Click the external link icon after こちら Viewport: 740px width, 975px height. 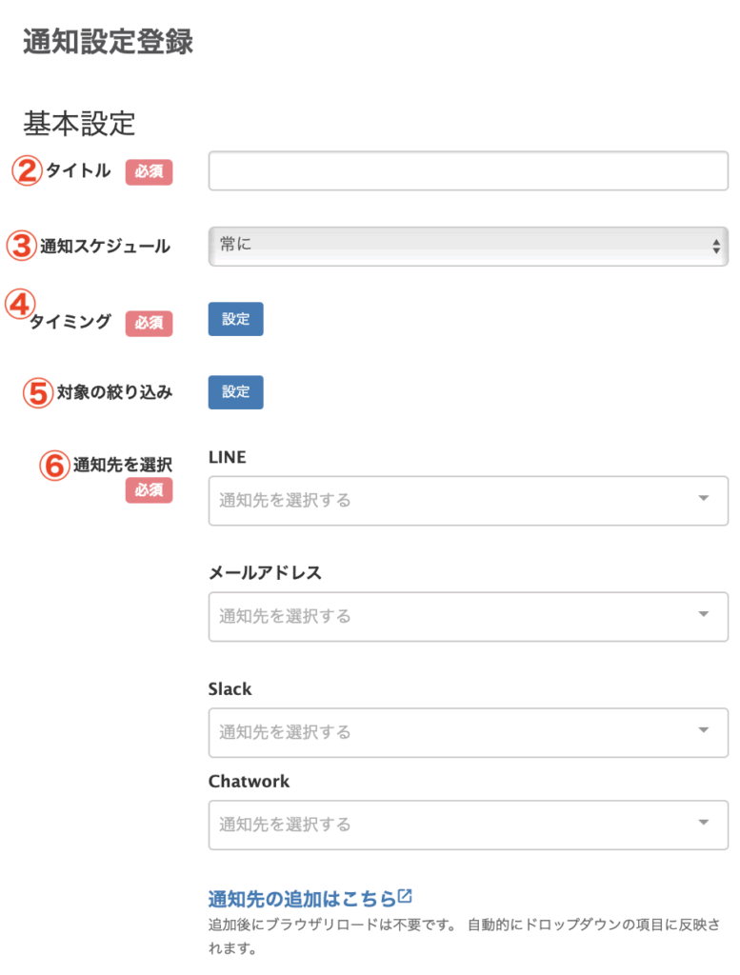[405, 896]
